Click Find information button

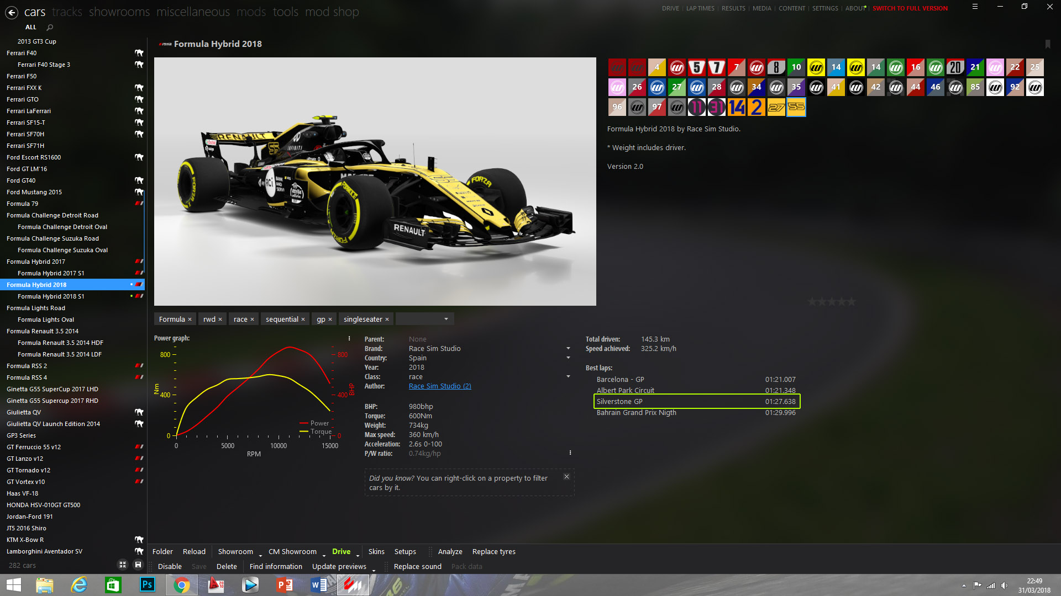point(276,566)
